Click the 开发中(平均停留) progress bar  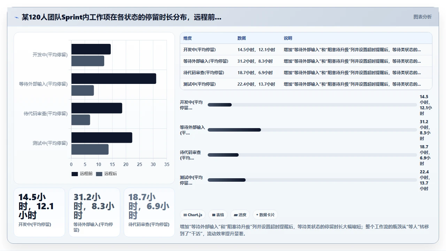click(312, 105)
